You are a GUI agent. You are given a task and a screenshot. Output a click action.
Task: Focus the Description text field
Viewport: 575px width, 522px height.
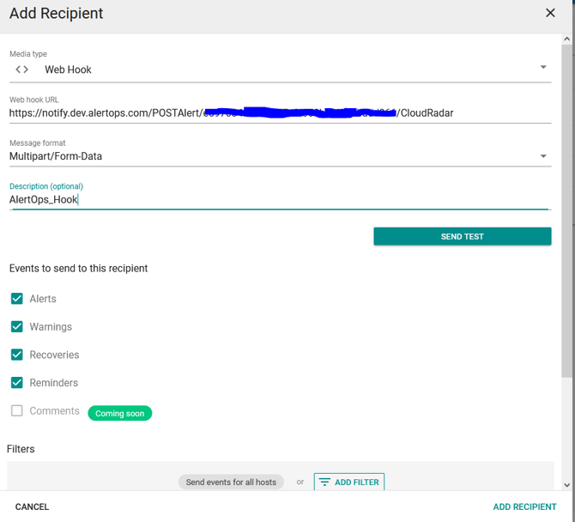tap(280, 199)
